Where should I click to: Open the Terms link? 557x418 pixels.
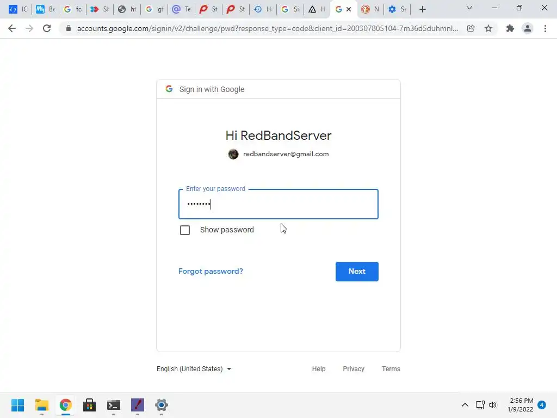click(x=391, y=369)
